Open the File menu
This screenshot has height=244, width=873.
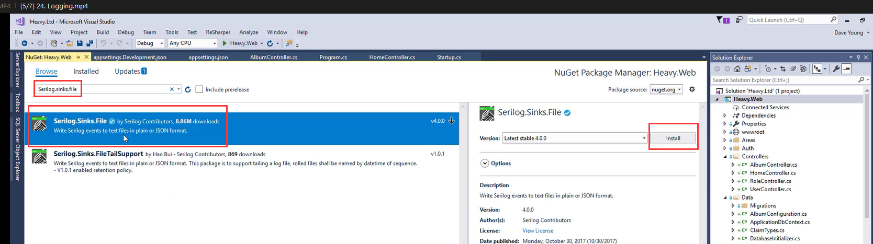[x=19, y=32]
